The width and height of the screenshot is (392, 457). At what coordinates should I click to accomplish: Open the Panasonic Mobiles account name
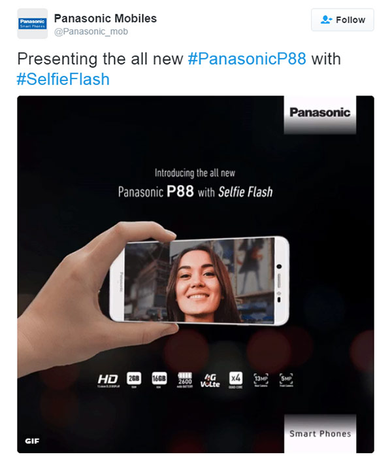(x=105, y=18)
